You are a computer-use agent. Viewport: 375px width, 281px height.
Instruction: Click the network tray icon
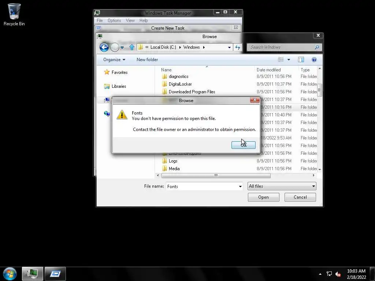329,274
